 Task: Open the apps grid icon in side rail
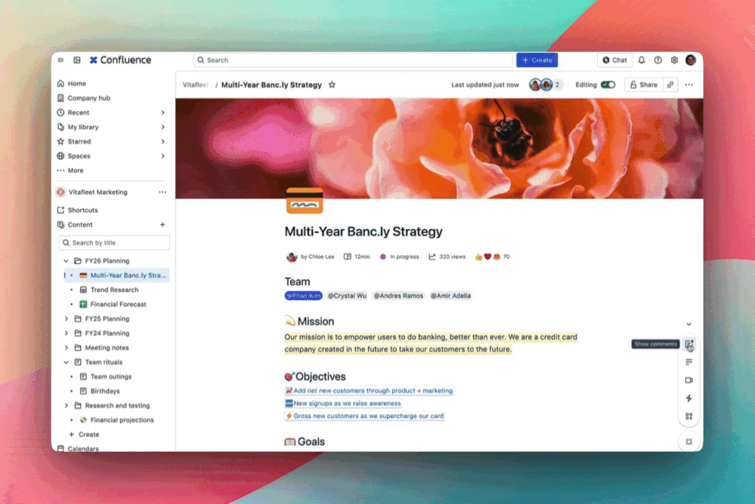[689, 416]
